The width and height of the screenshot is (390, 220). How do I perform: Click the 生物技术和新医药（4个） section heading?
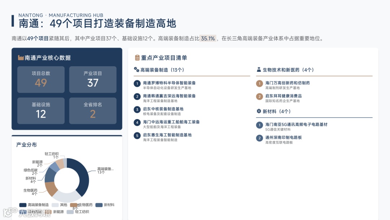pyautogui.click(x=288, y=70)
